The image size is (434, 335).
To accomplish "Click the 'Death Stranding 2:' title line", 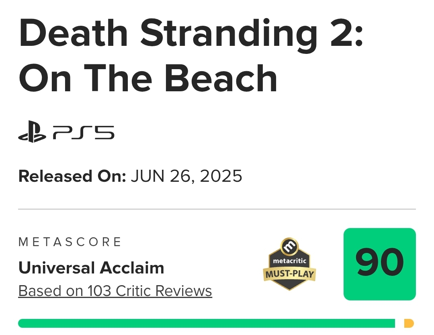I will coord(191,35).
